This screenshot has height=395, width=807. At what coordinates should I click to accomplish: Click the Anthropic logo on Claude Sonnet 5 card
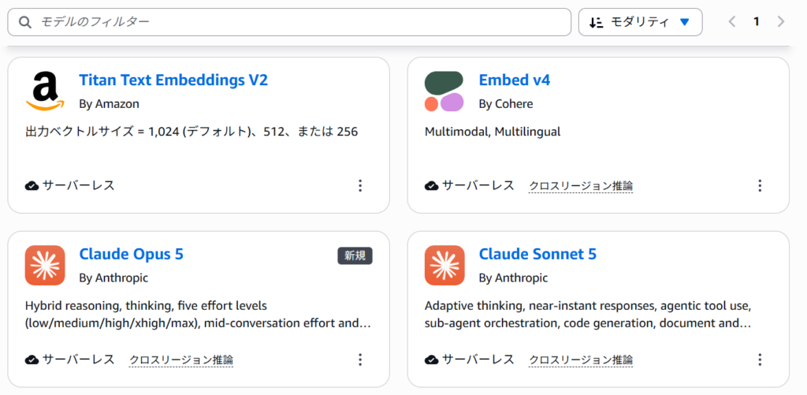[444, 265]
